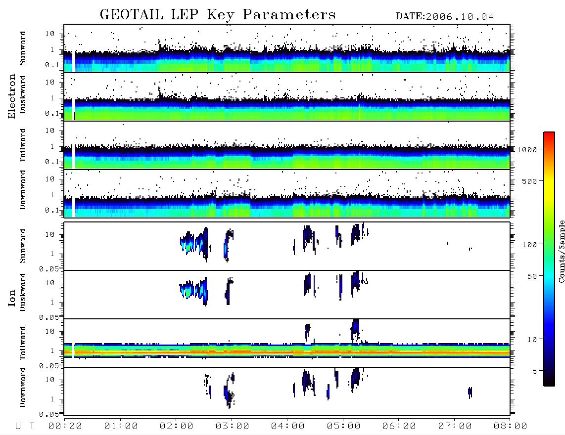Click the '02:00' time axis tick label
This screenshot has height=435, width=565.
pyautogui.click(x=177, y=427)
